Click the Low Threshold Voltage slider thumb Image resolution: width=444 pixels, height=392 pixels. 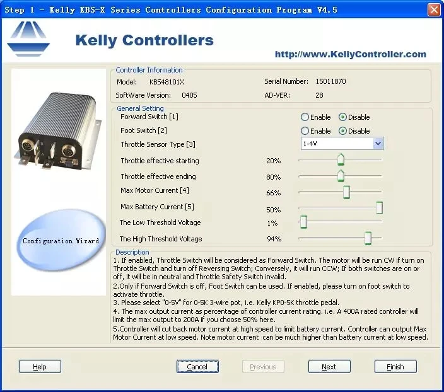pos(303,222)
